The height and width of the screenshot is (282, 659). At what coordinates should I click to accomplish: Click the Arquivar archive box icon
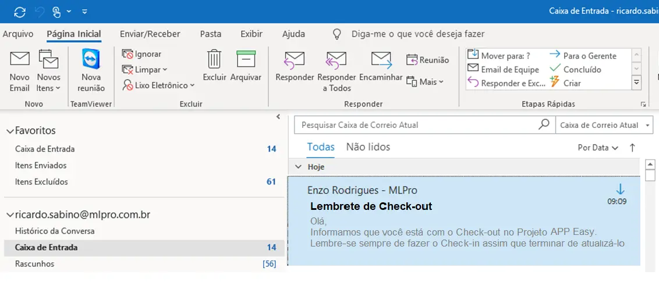pyautogui.click(x=246, y=59)
